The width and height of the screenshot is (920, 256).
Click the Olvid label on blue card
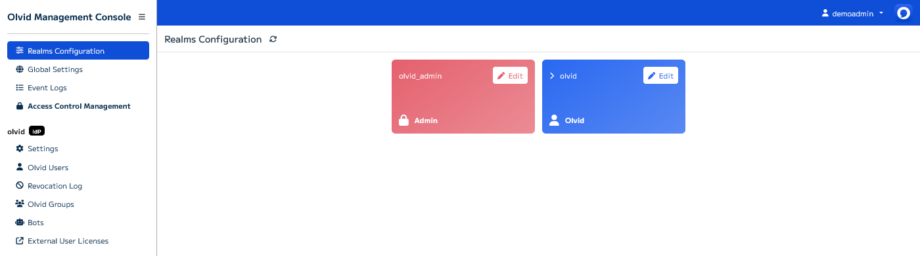(574, 120)
